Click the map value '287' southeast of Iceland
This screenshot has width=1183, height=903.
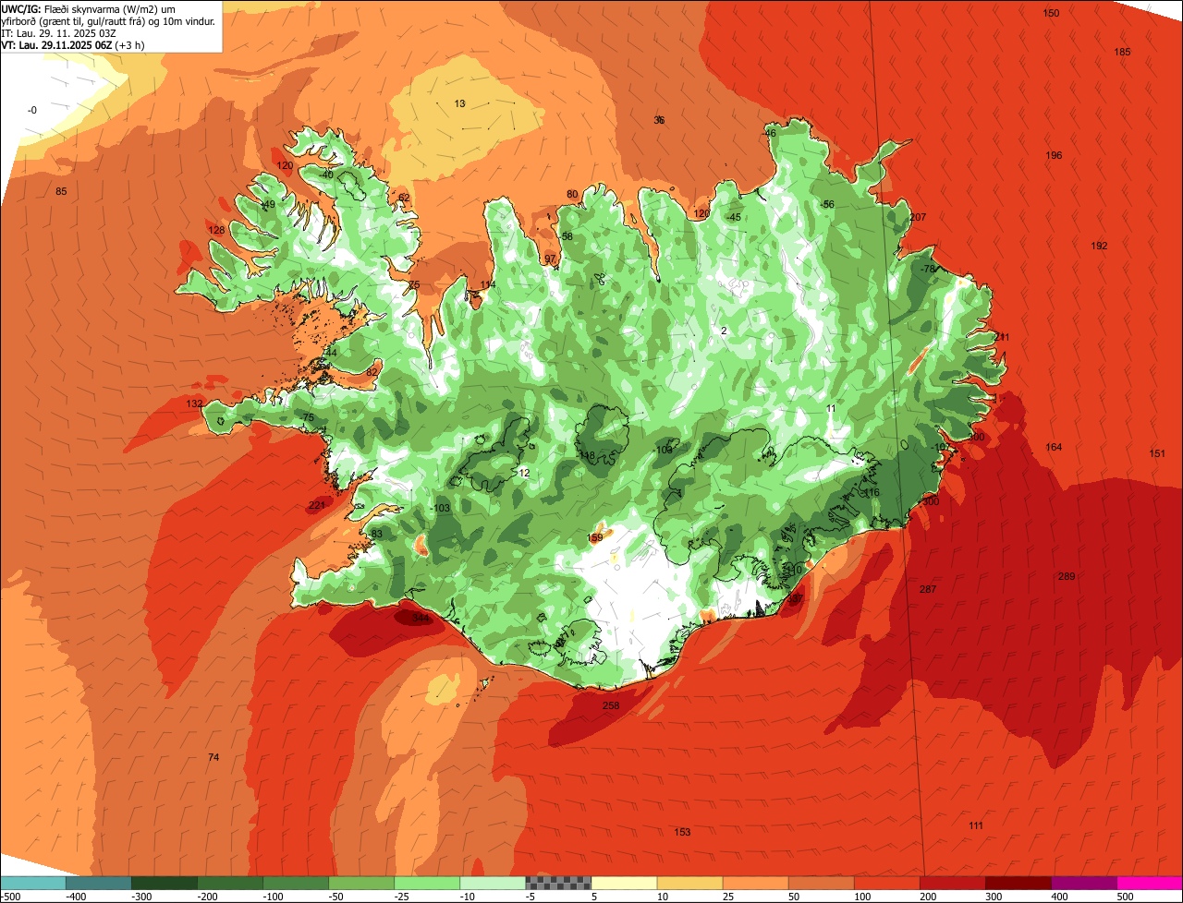pyautogui.click(x=928, y=589)
